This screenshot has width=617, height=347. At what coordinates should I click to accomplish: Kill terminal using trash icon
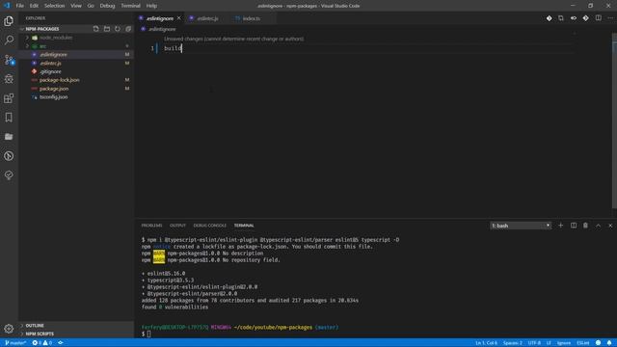point(585,226)
